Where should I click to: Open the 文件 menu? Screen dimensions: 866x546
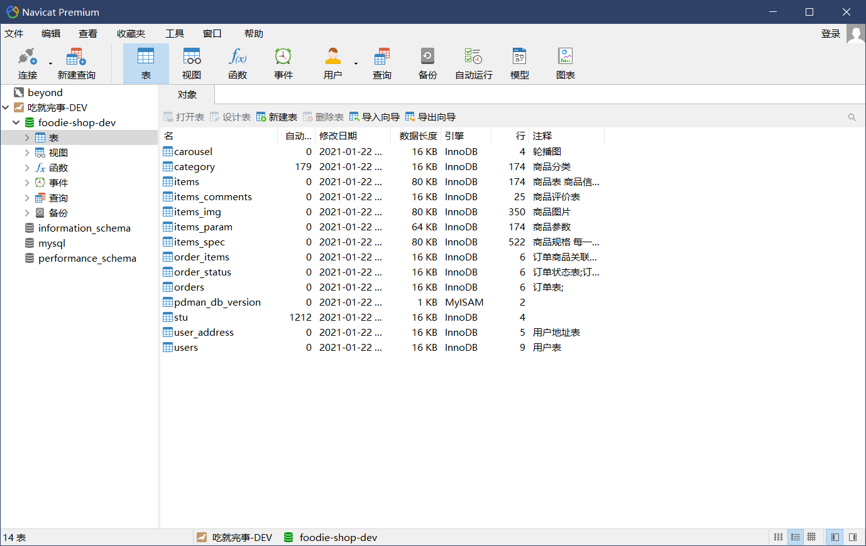pyautogui.click(x=14, y=34)
